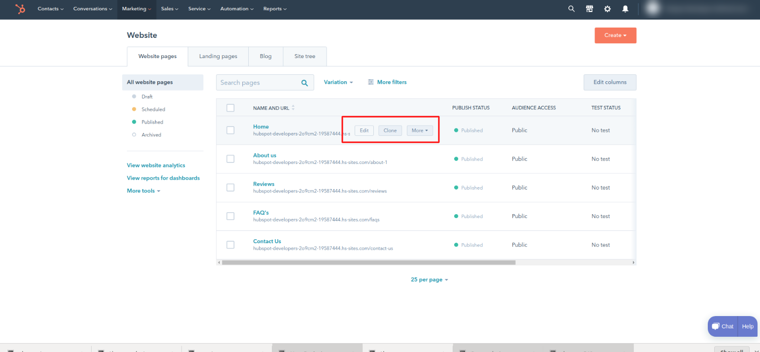Sort by Name and URL column arrows

tap(294, 108)
